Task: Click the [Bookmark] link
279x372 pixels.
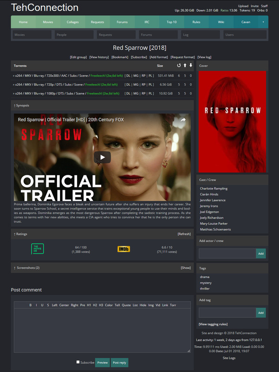Action: tap(120, 57)
